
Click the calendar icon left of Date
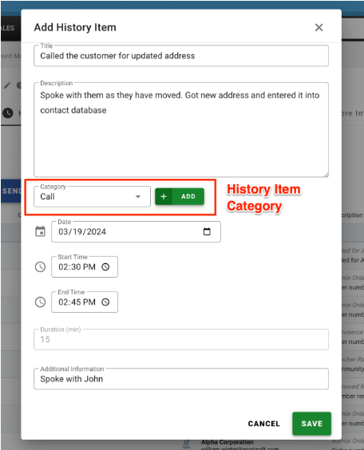point(40,231)
